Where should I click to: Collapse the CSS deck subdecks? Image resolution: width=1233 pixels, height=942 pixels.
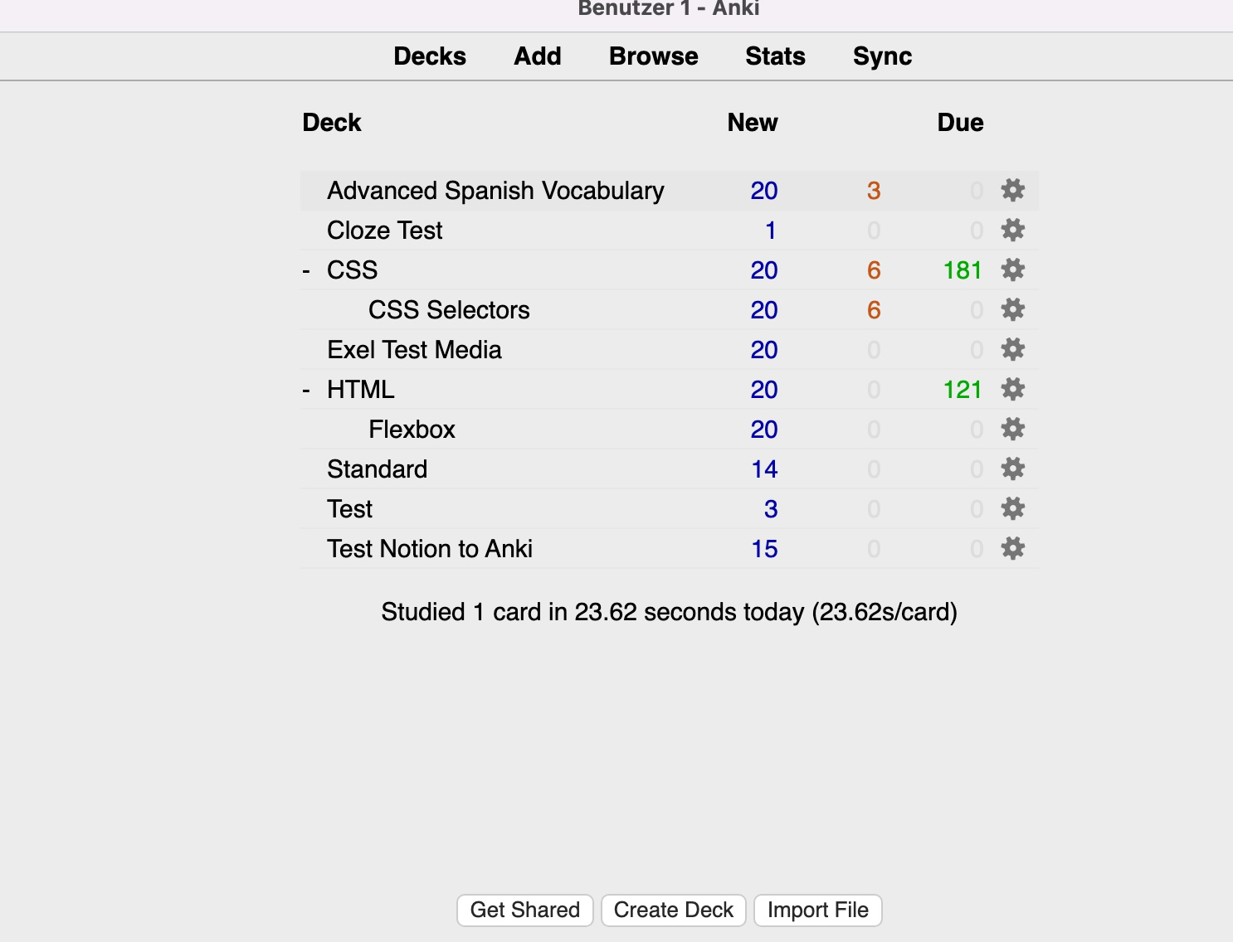click(308, 269)
